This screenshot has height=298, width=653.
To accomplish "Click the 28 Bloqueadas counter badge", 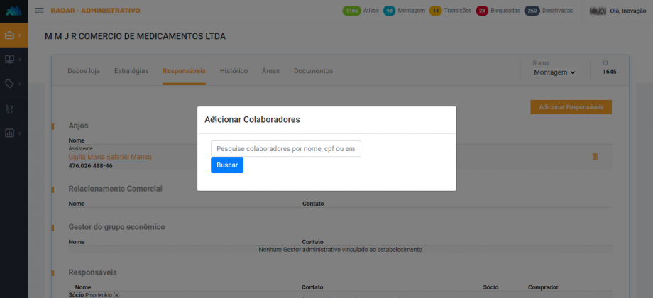I will click(x=482, y=11).
